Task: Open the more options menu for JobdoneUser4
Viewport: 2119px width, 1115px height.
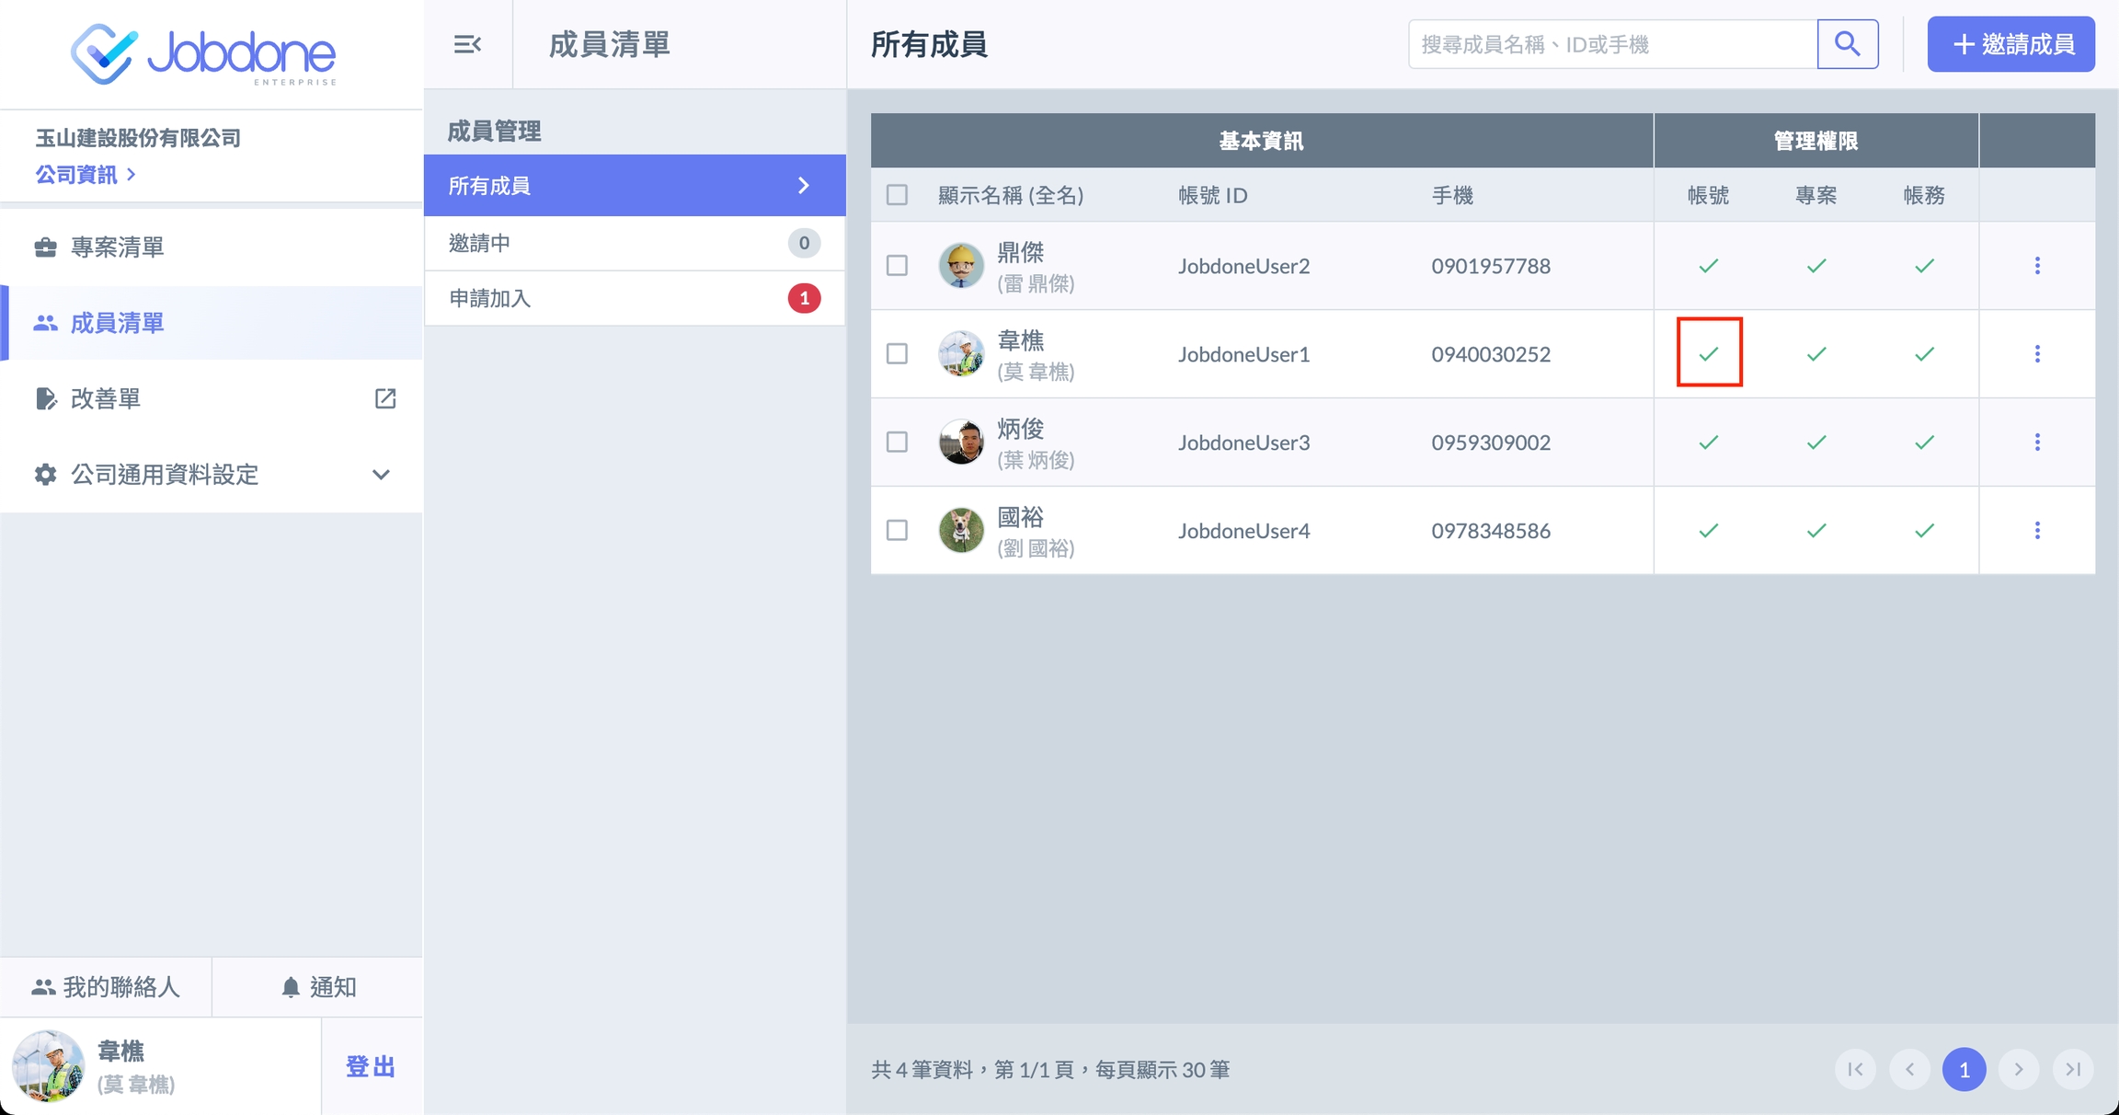Action: tap(2037, 531)
